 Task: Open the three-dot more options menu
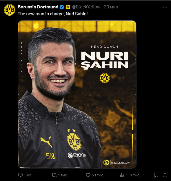coord(165,7)
